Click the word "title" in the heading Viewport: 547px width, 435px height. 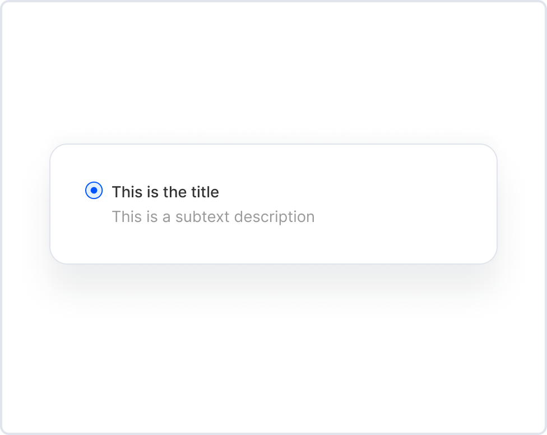pyautogui.click(x=205, y=192)
